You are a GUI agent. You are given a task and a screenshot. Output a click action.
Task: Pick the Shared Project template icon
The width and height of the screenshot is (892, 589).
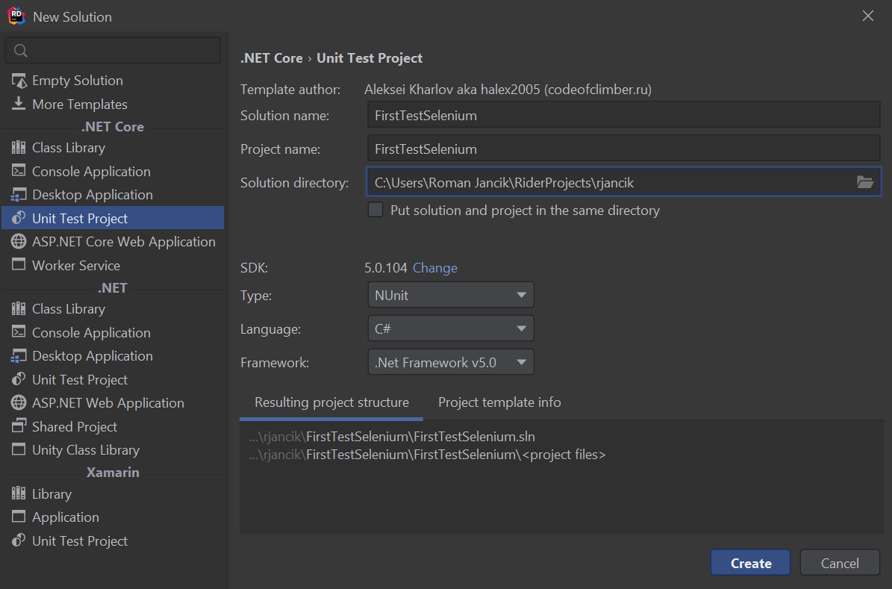19,427
